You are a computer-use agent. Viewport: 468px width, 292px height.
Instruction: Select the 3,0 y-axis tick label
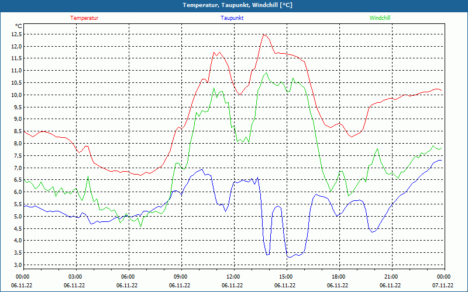(18, 265)
